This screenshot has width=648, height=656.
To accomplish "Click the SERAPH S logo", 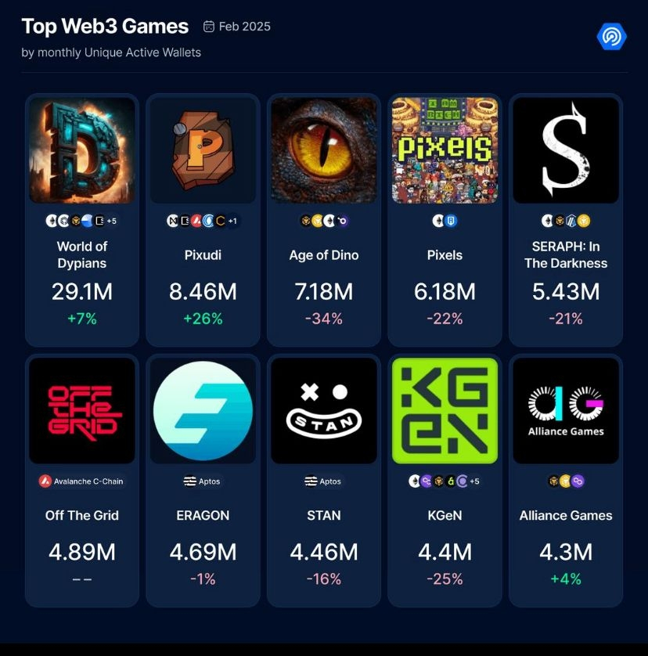I will click(x=566, y=150).
